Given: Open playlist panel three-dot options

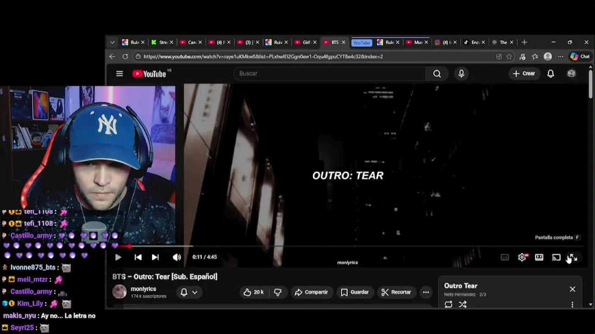Looking at the screenshot, I should click(x=572, y=304).
